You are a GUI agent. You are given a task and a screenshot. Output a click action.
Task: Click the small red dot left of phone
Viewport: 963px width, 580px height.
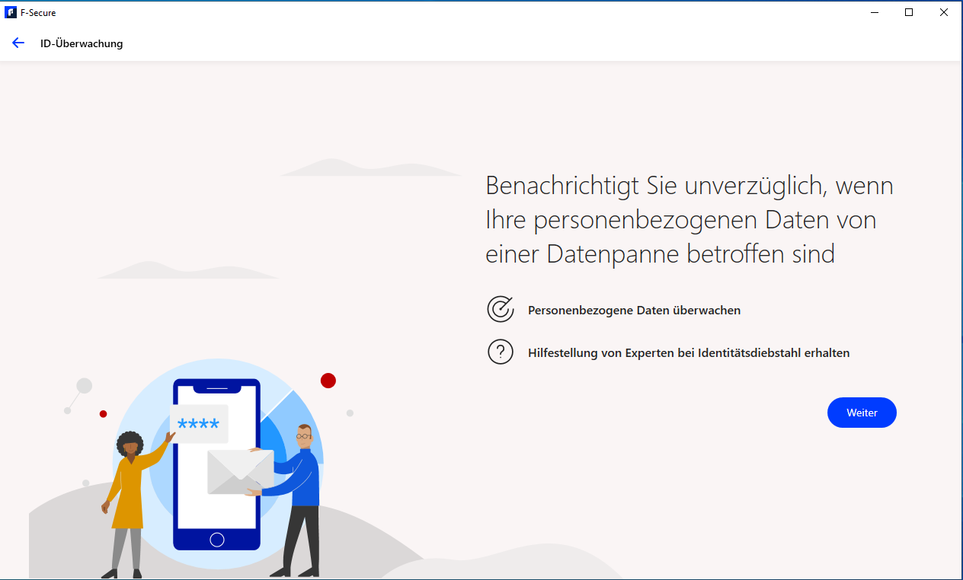tap(103, 414)
